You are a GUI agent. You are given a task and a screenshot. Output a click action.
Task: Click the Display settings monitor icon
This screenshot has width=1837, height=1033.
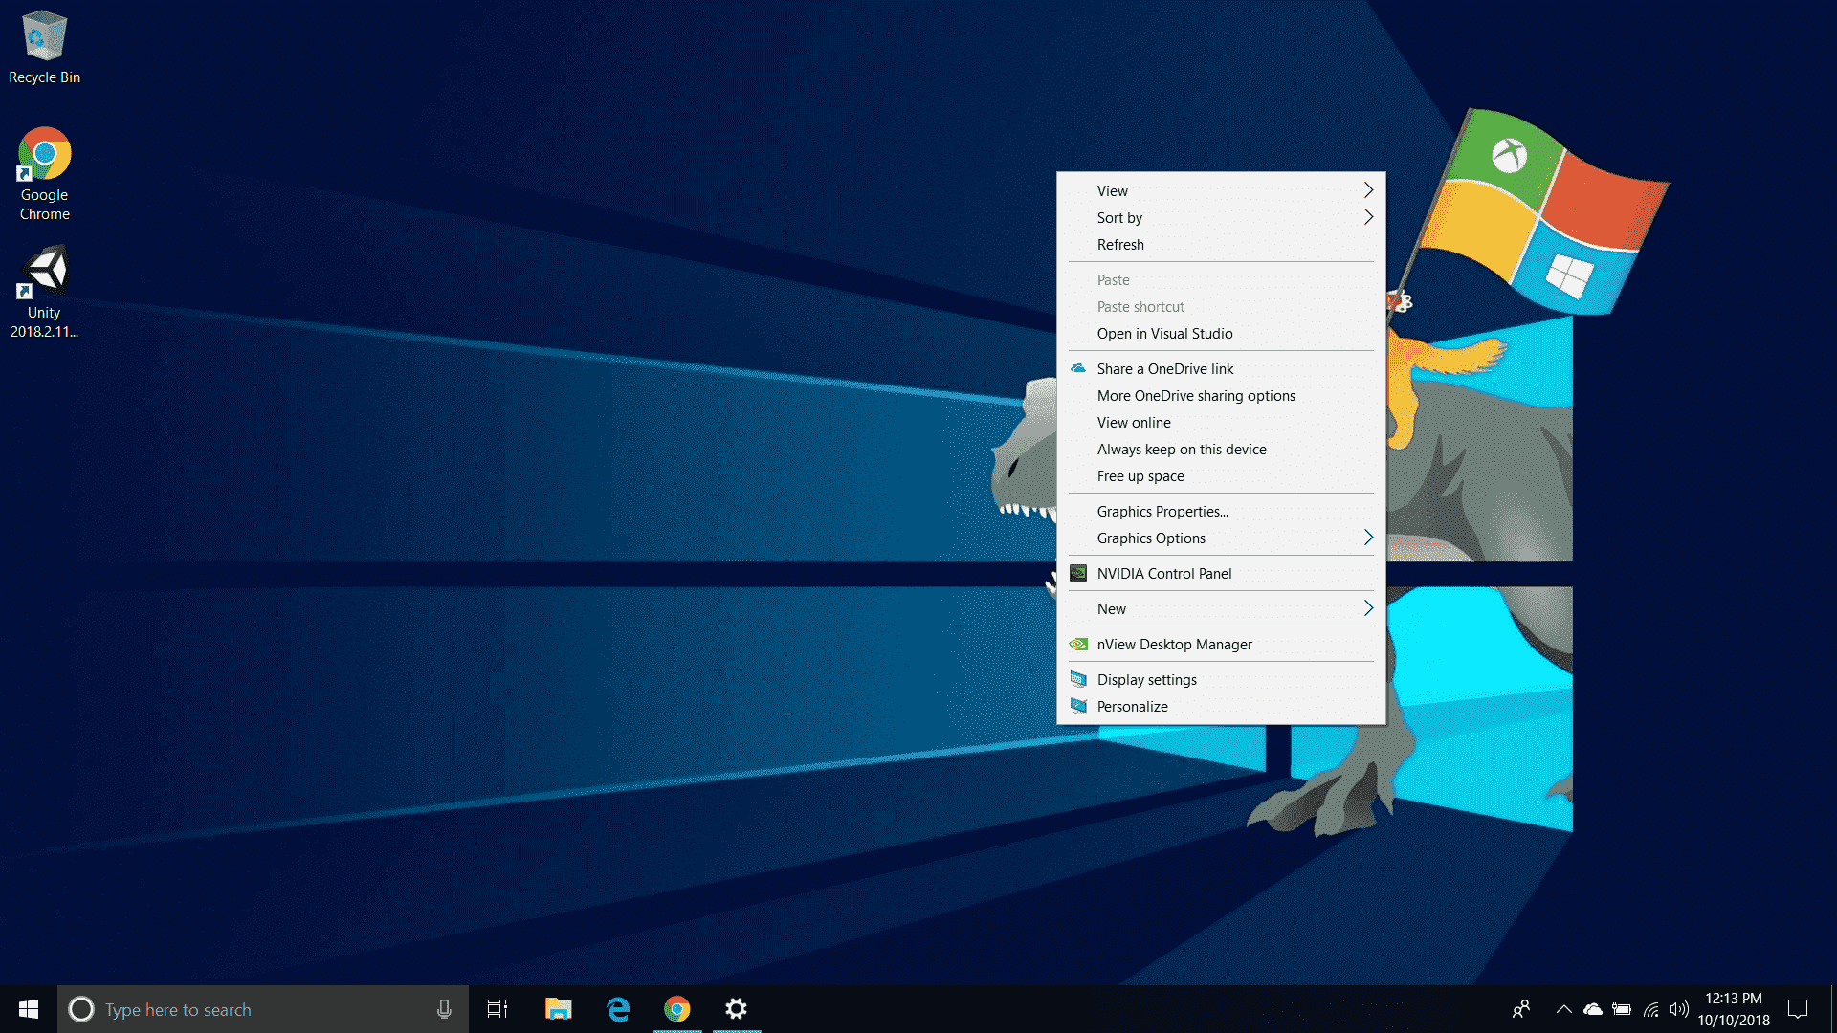(1078, 679)
